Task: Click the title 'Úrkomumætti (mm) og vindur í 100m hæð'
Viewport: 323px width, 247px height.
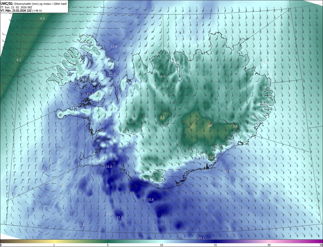Action: pos(40,3)
